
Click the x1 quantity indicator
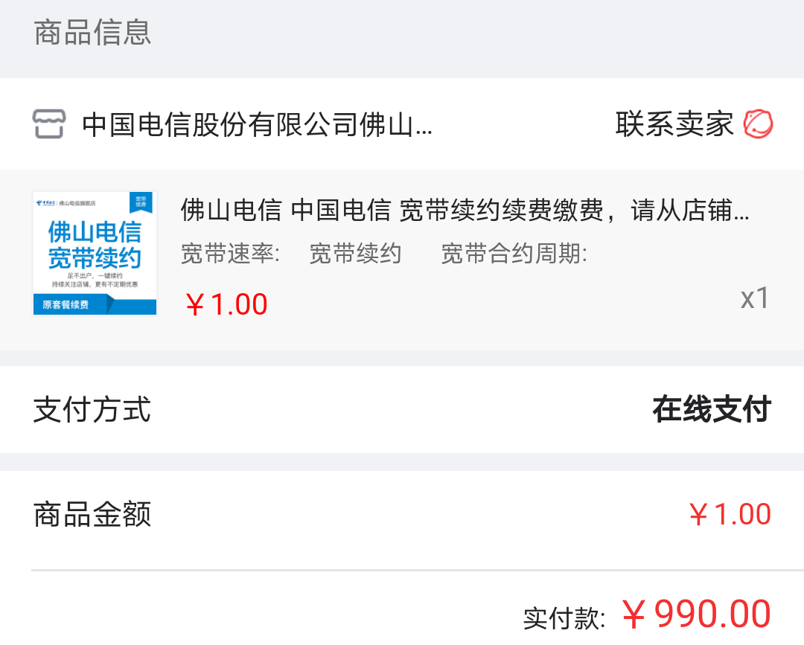point(754,298)
